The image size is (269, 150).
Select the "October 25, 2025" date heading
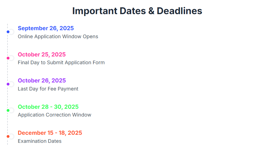[42, 55]
